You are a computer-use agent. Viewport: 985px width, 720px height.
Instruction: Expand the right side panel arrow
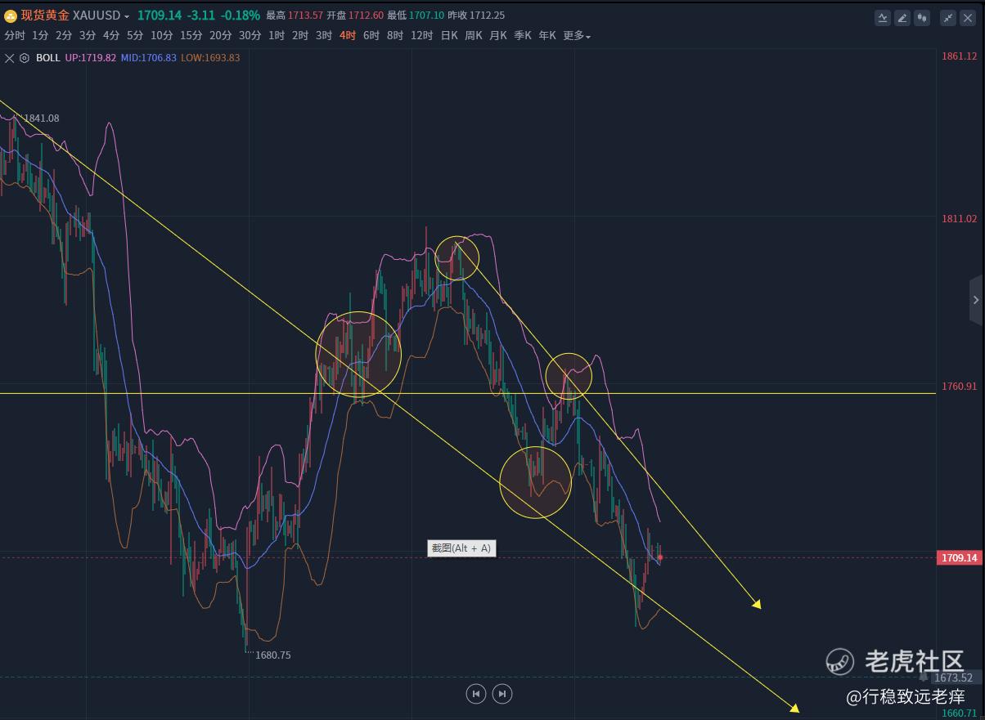point(976,300)
